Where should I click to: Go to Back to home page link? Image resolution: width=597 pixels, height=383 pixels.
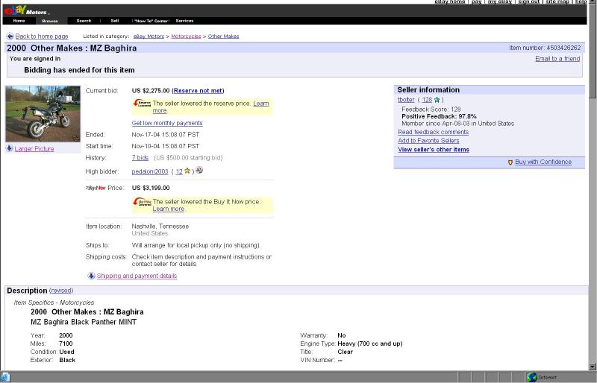tap(42, 36)
